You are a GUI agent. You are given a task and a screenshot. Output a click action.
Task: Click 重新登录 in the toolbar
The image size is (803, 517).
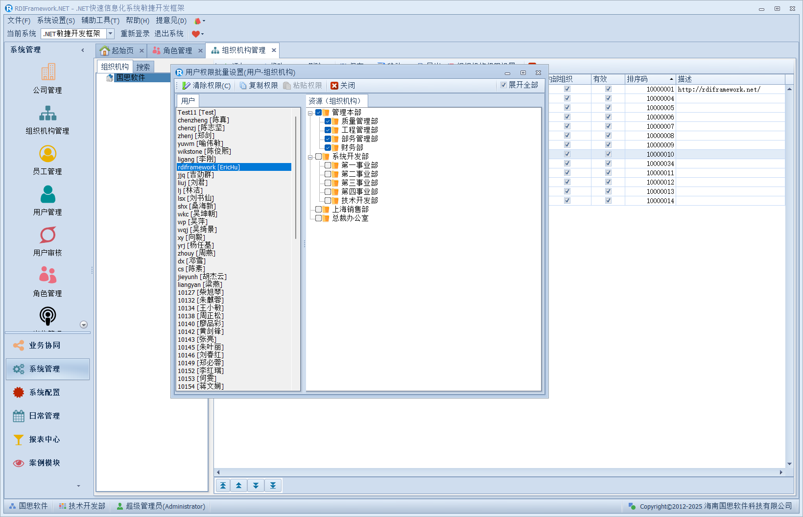coord(135,34)
